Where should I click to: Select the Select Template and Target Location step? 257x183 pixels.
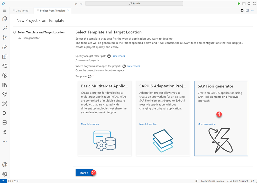(x=41, y=32)
